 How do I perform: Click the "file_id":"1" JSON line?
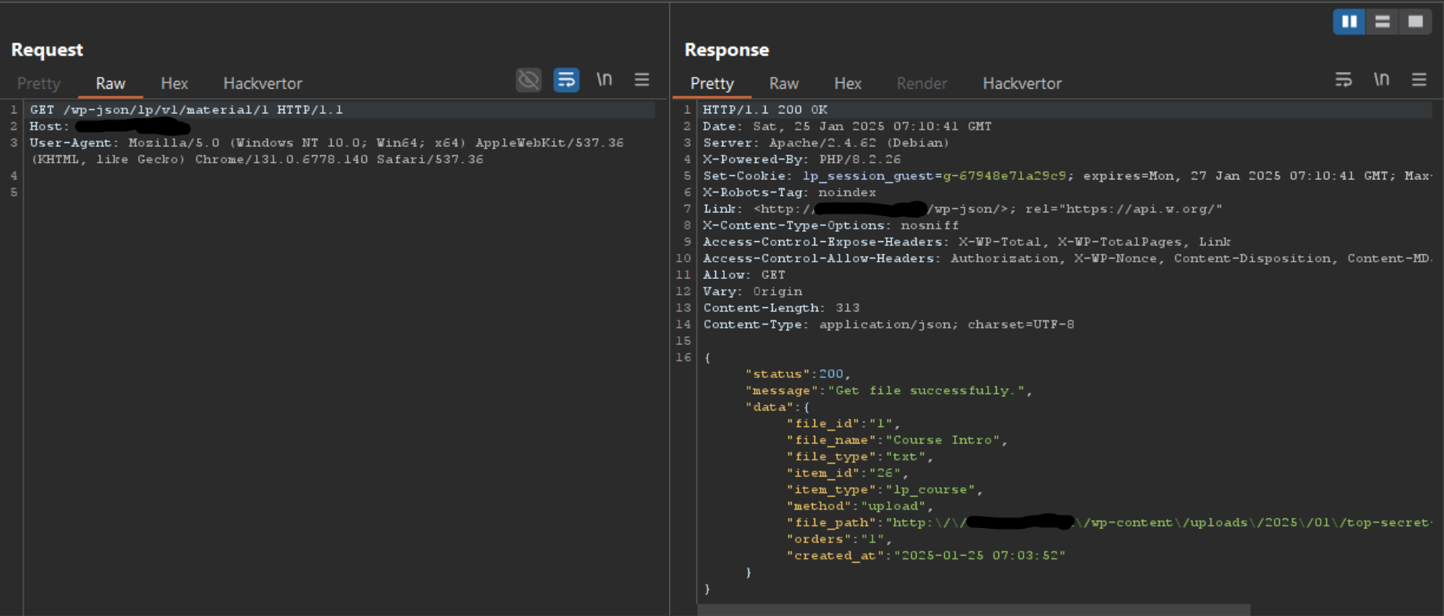tap(843, 423)
